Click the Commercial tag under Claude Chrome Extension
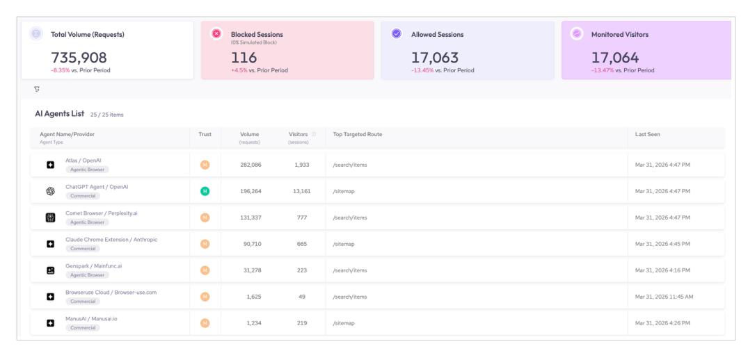Image resolution: width=748 pixels, height=353 pixels. [83, 249]
